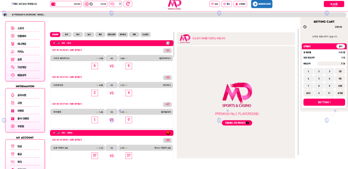Pick the 2.41 odds button opposite 마이애미

(x=145, y=112)
